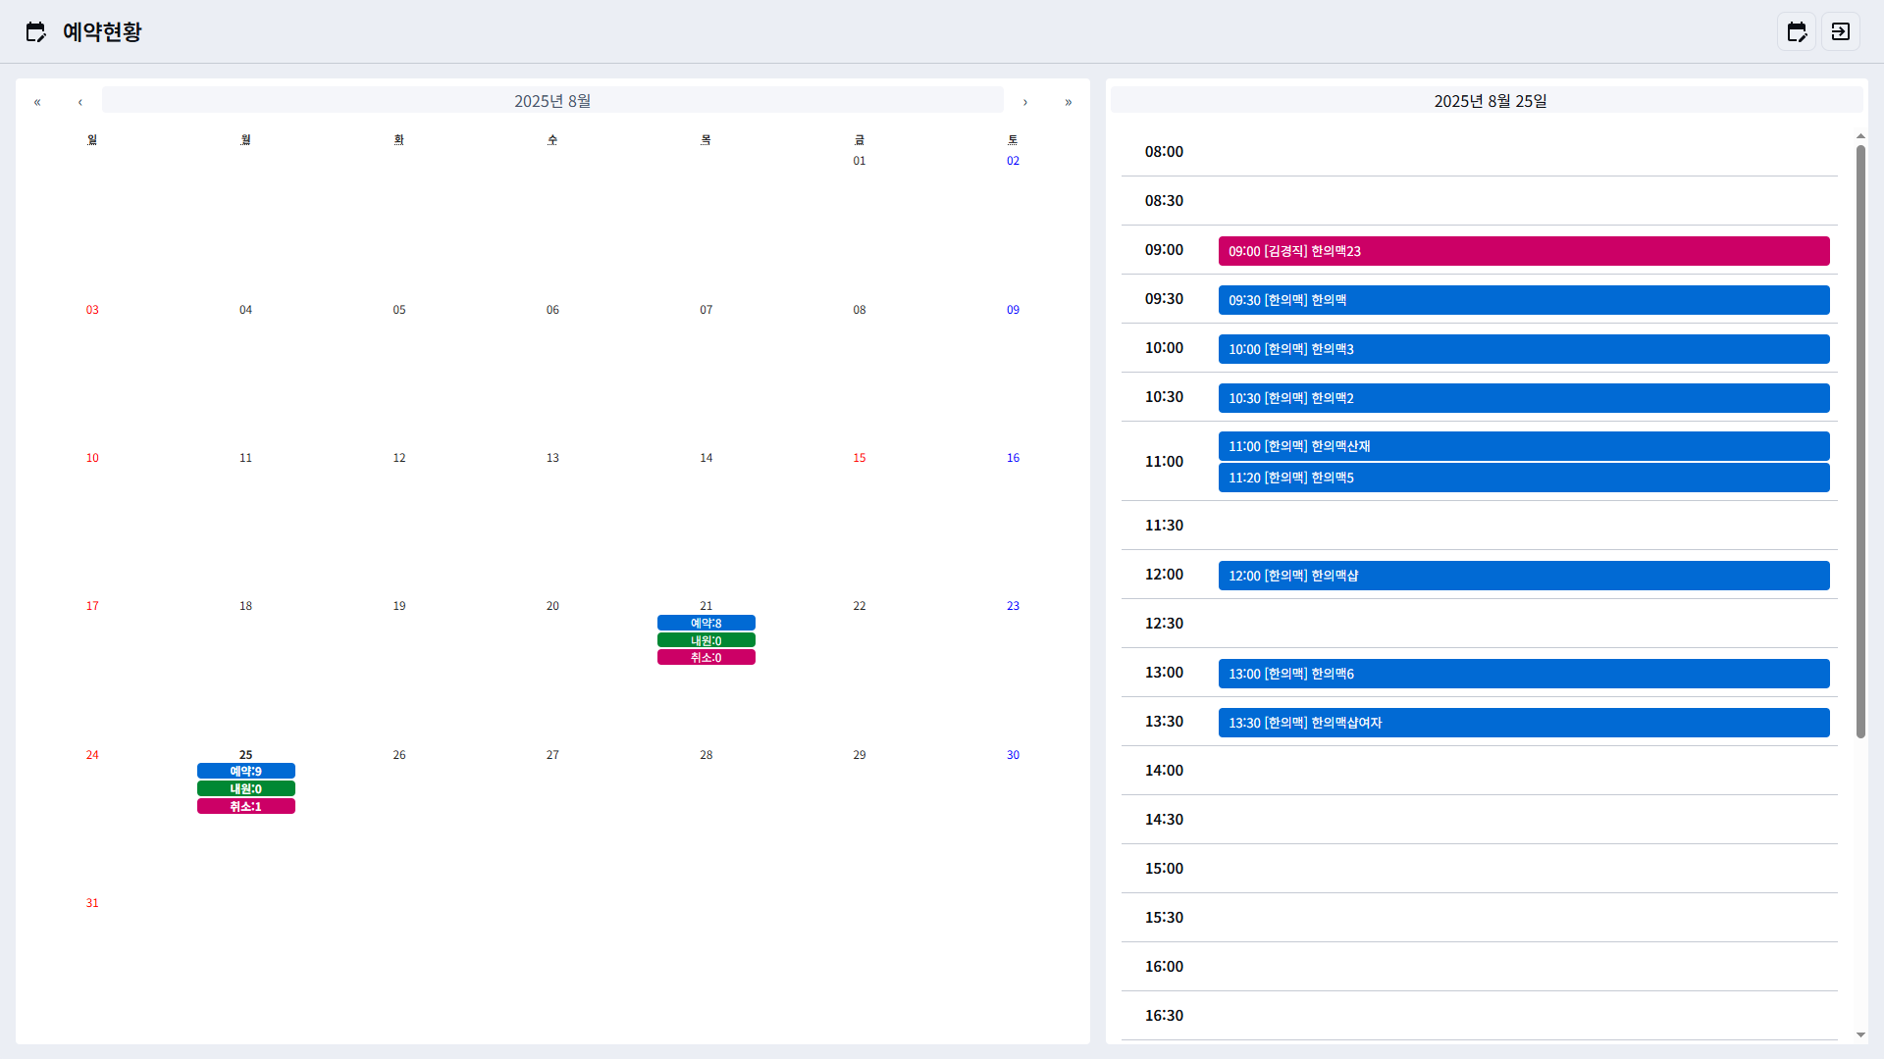1884x1059 pixels.
Task: Open the 11:20 한의맥5 appointment
Action: pyautogui.click(x=1523, y=478)
